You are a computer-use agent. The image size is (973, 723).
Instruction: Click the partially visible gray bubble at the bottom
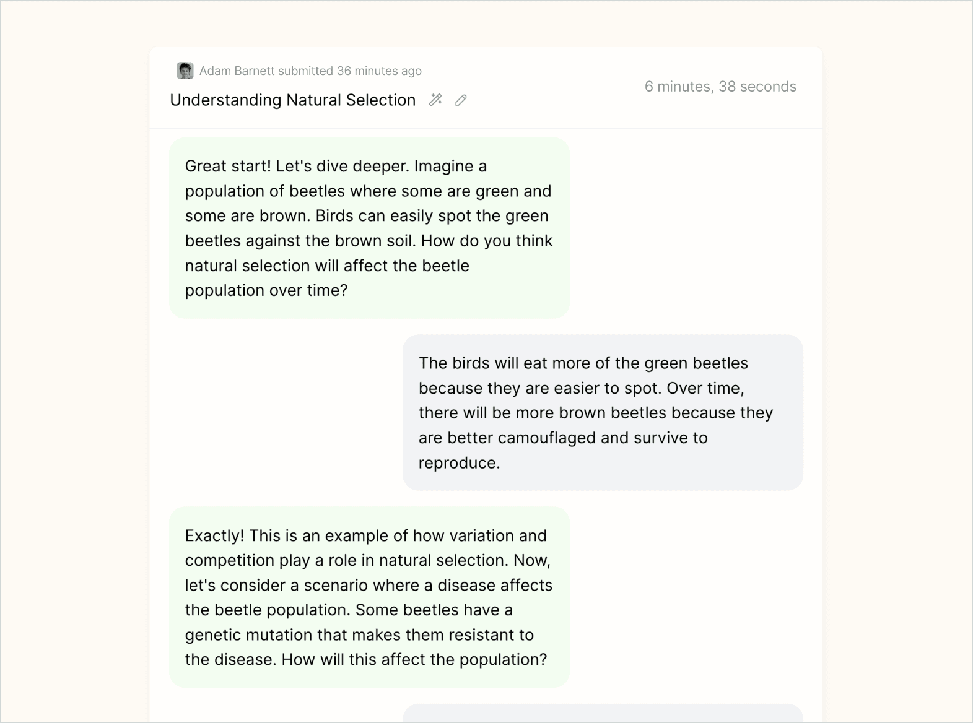[603, 713]
